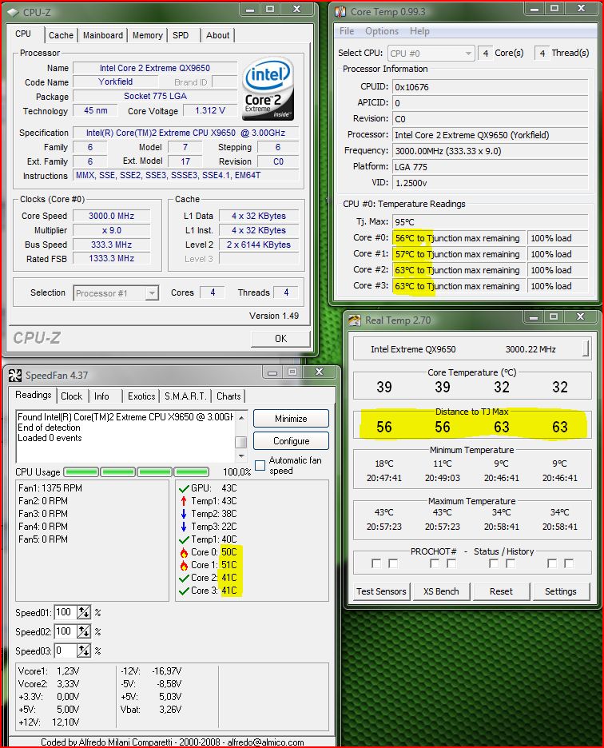
Task: Minimize the Real Temp window
Action: pos(534,316)
